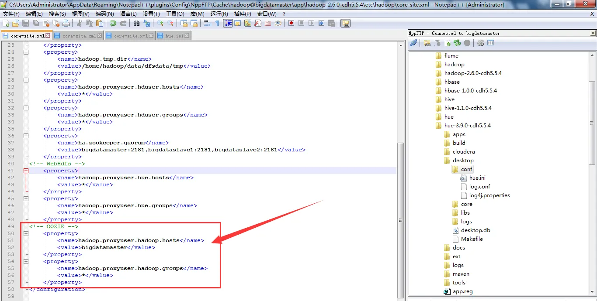Click the Save recorded macro icon
The height and width of the screenshot is (301, 597).
point(332,23)
